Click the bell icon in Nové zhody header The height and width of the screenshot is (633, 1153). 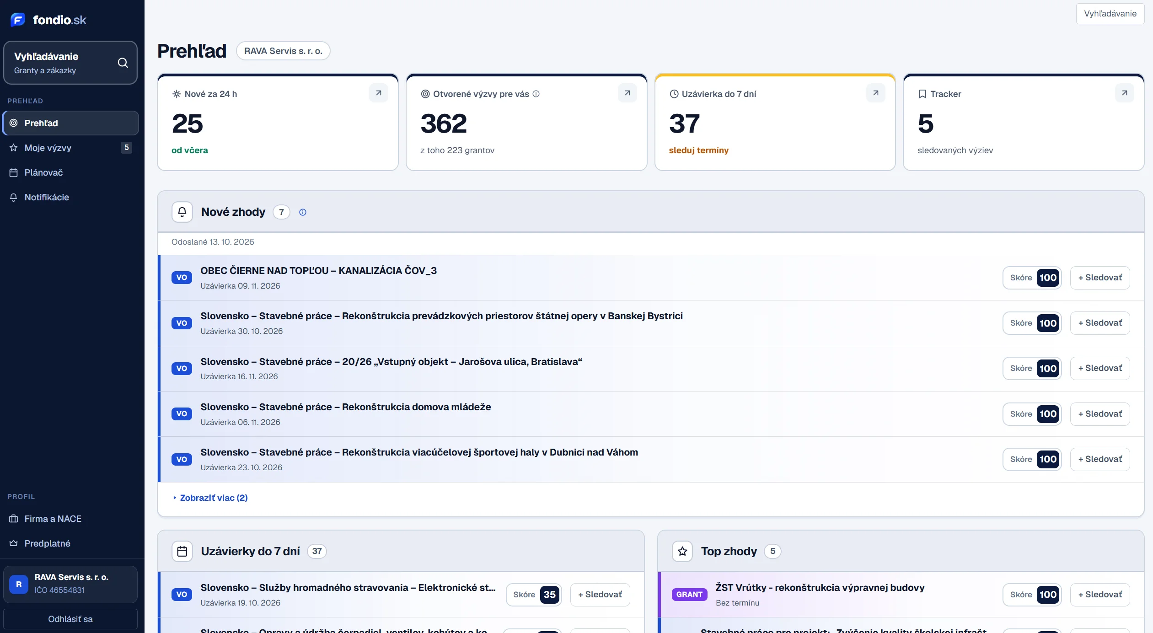(182, 212)
